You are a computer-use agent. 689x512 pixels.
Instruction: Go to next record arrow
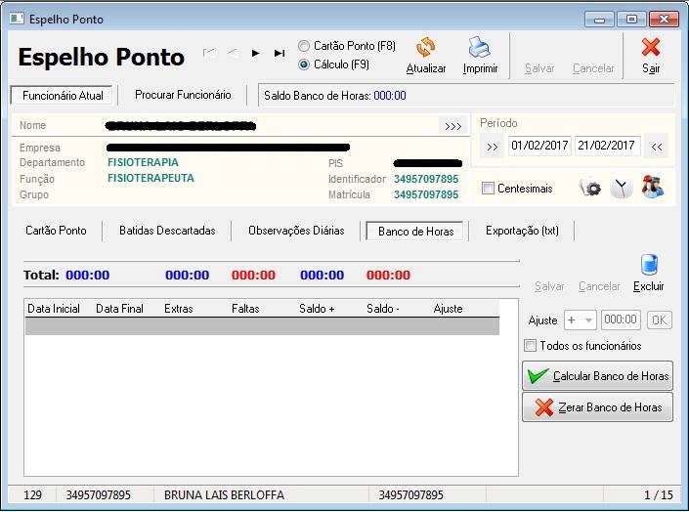256,54
